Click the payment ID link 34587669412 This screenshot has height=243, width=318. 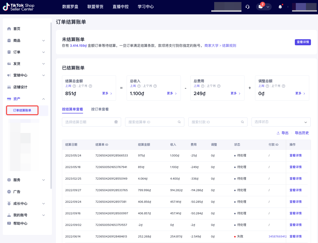(277, 236)
